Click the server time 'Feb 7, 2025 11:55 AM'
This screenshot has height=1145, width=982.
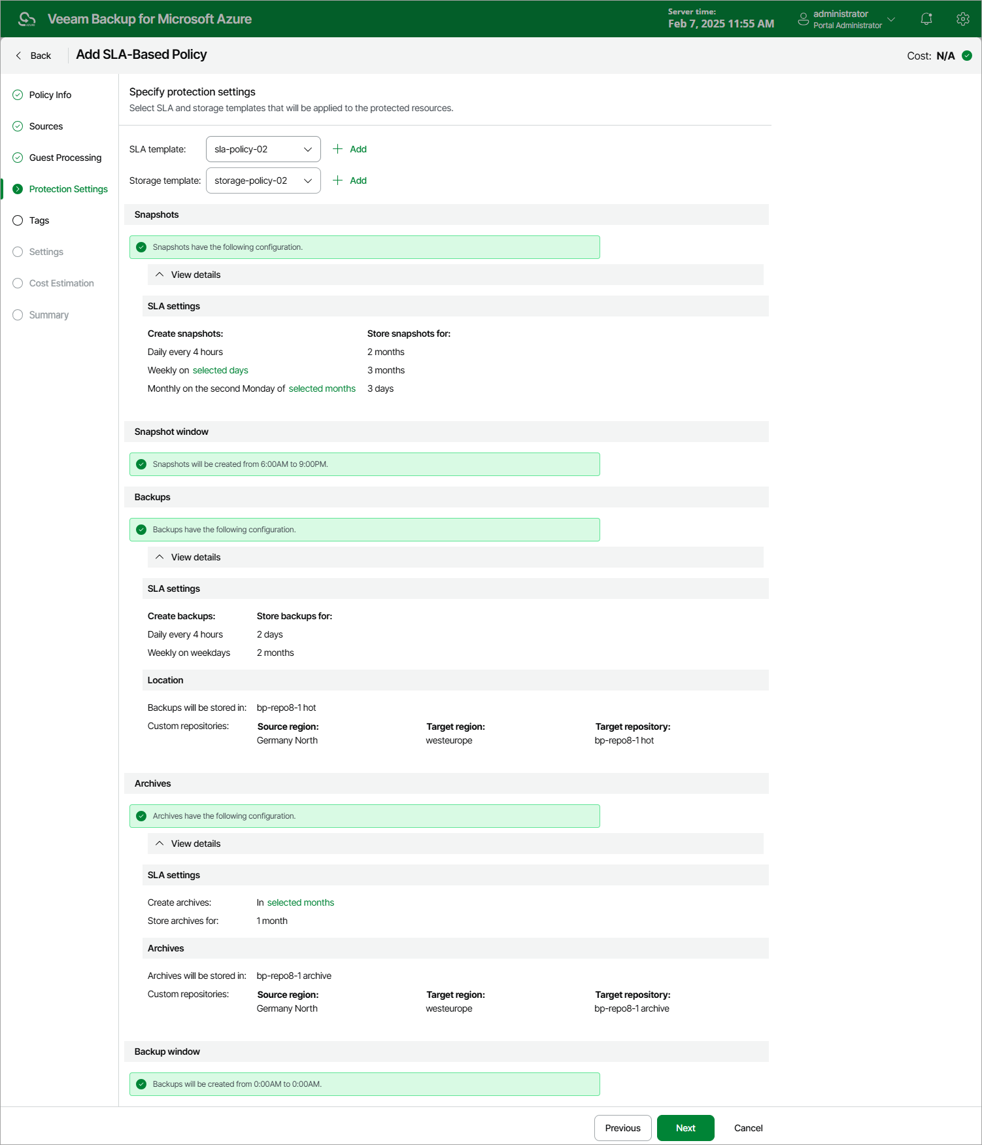point(721,24)
